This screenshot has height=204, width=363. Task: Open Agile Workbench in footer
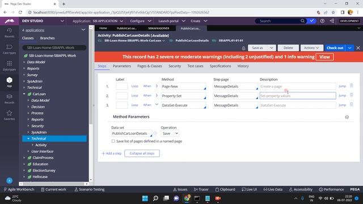(19, 189)
